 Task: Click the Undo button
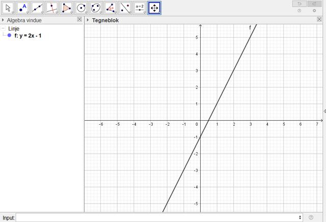pyautogui.click(x=300, y=4)
